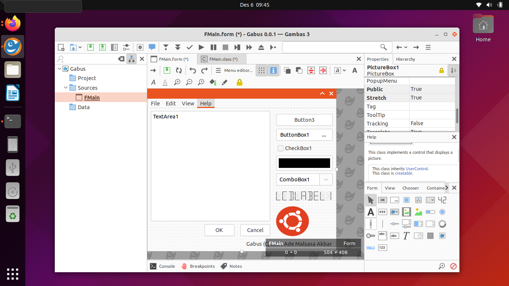Select the Spinner ring control in the toolbox
This screenshot has width=509, height=286.
442,224
